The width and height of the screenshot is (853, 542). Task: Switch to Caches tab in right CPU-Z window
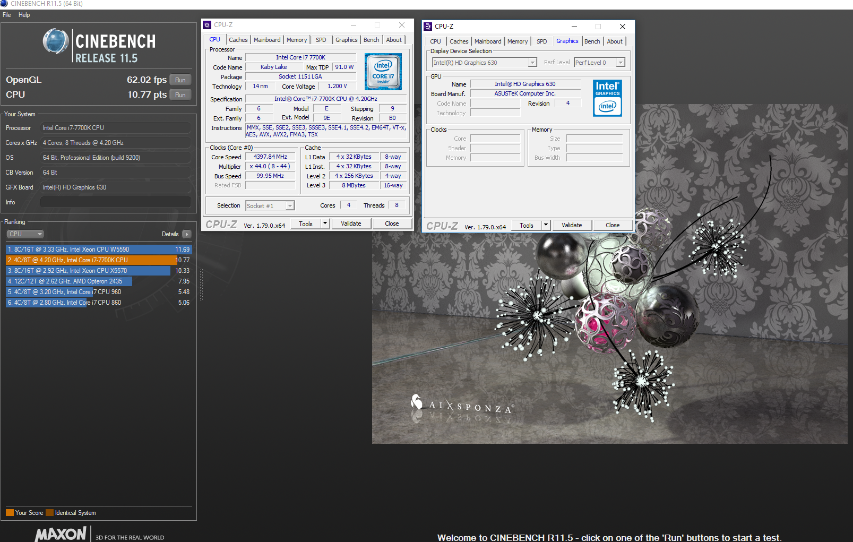(459, 41)
